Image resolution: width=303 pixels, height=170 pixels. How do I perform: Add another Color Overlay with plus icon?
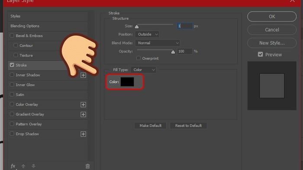83,104
